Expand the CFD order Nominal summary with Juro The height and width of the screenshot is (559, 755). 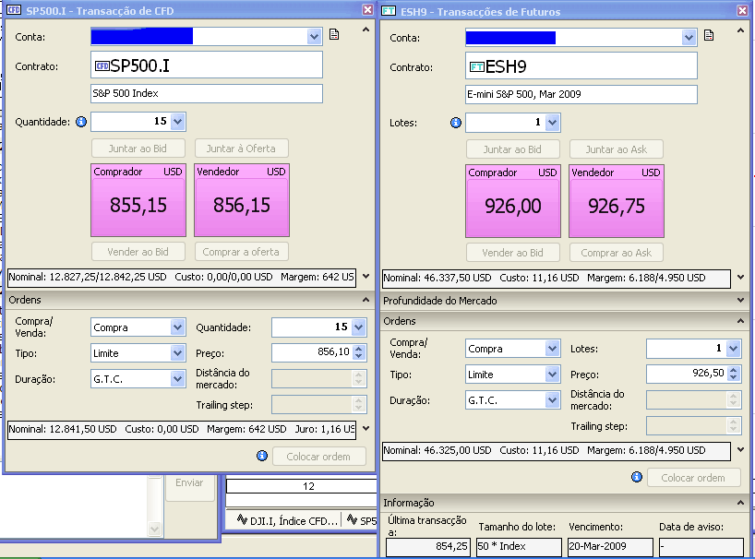tap(366, 429)
